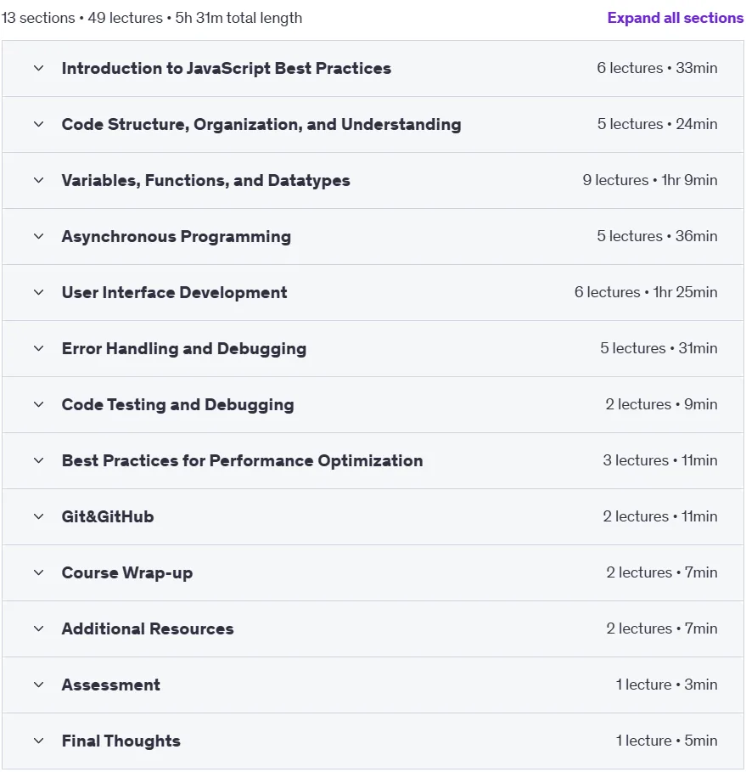Expand Additional Resources chevron icon
Viewport: 746px width, 772px height.
point(38,629)
